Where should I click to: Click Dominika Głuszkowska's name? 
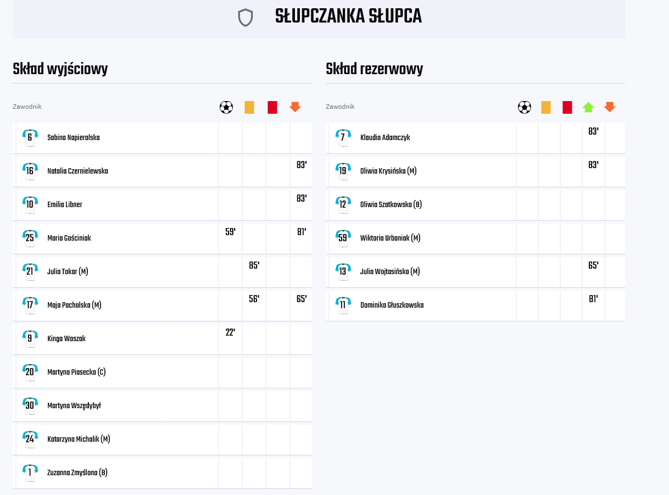(392, 305)
